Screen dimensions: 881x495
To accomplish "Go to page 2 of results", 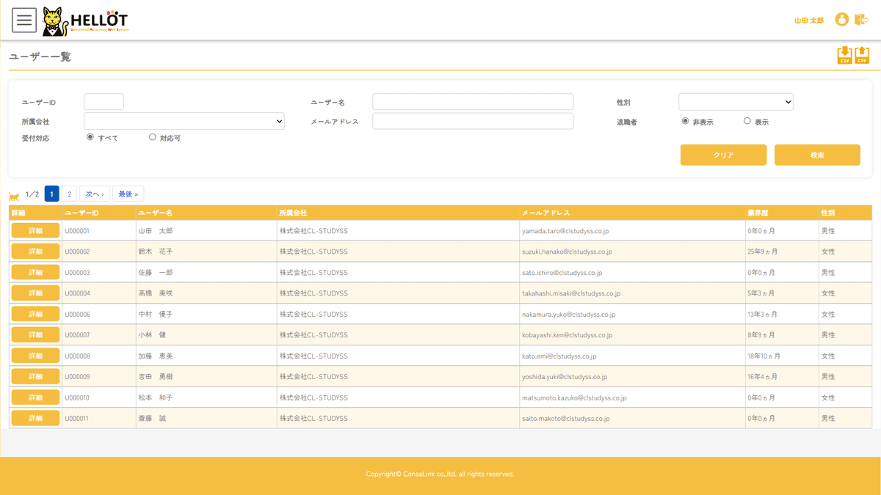I will [69, 194].
